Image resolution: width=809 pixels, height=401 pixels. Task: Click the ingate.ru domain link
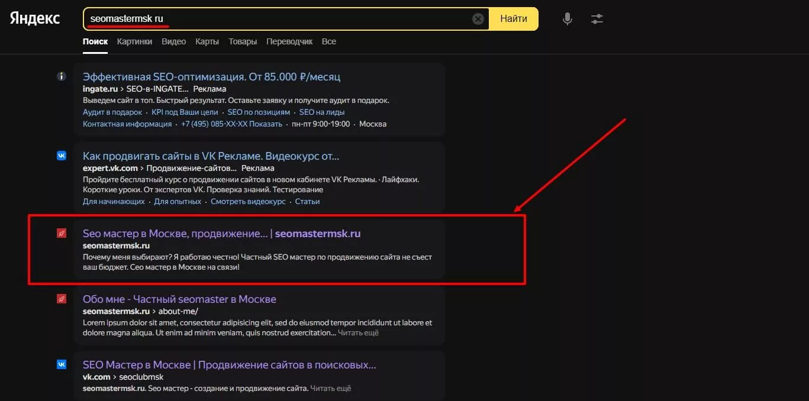tap(100, 89)
